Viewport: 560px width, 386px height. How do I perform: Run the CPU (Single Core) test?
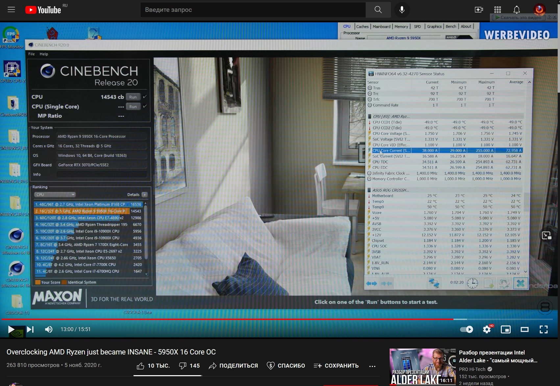(133, 106)
